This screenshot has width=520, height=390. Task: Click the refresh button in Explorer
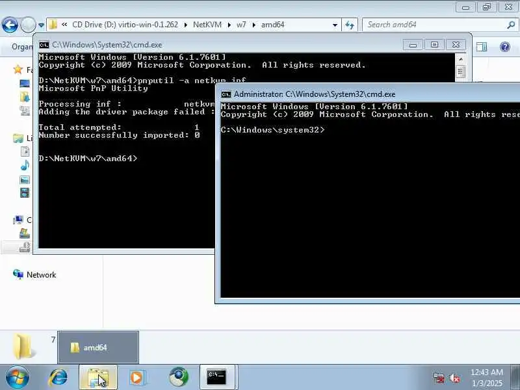[x=350, y=25]
